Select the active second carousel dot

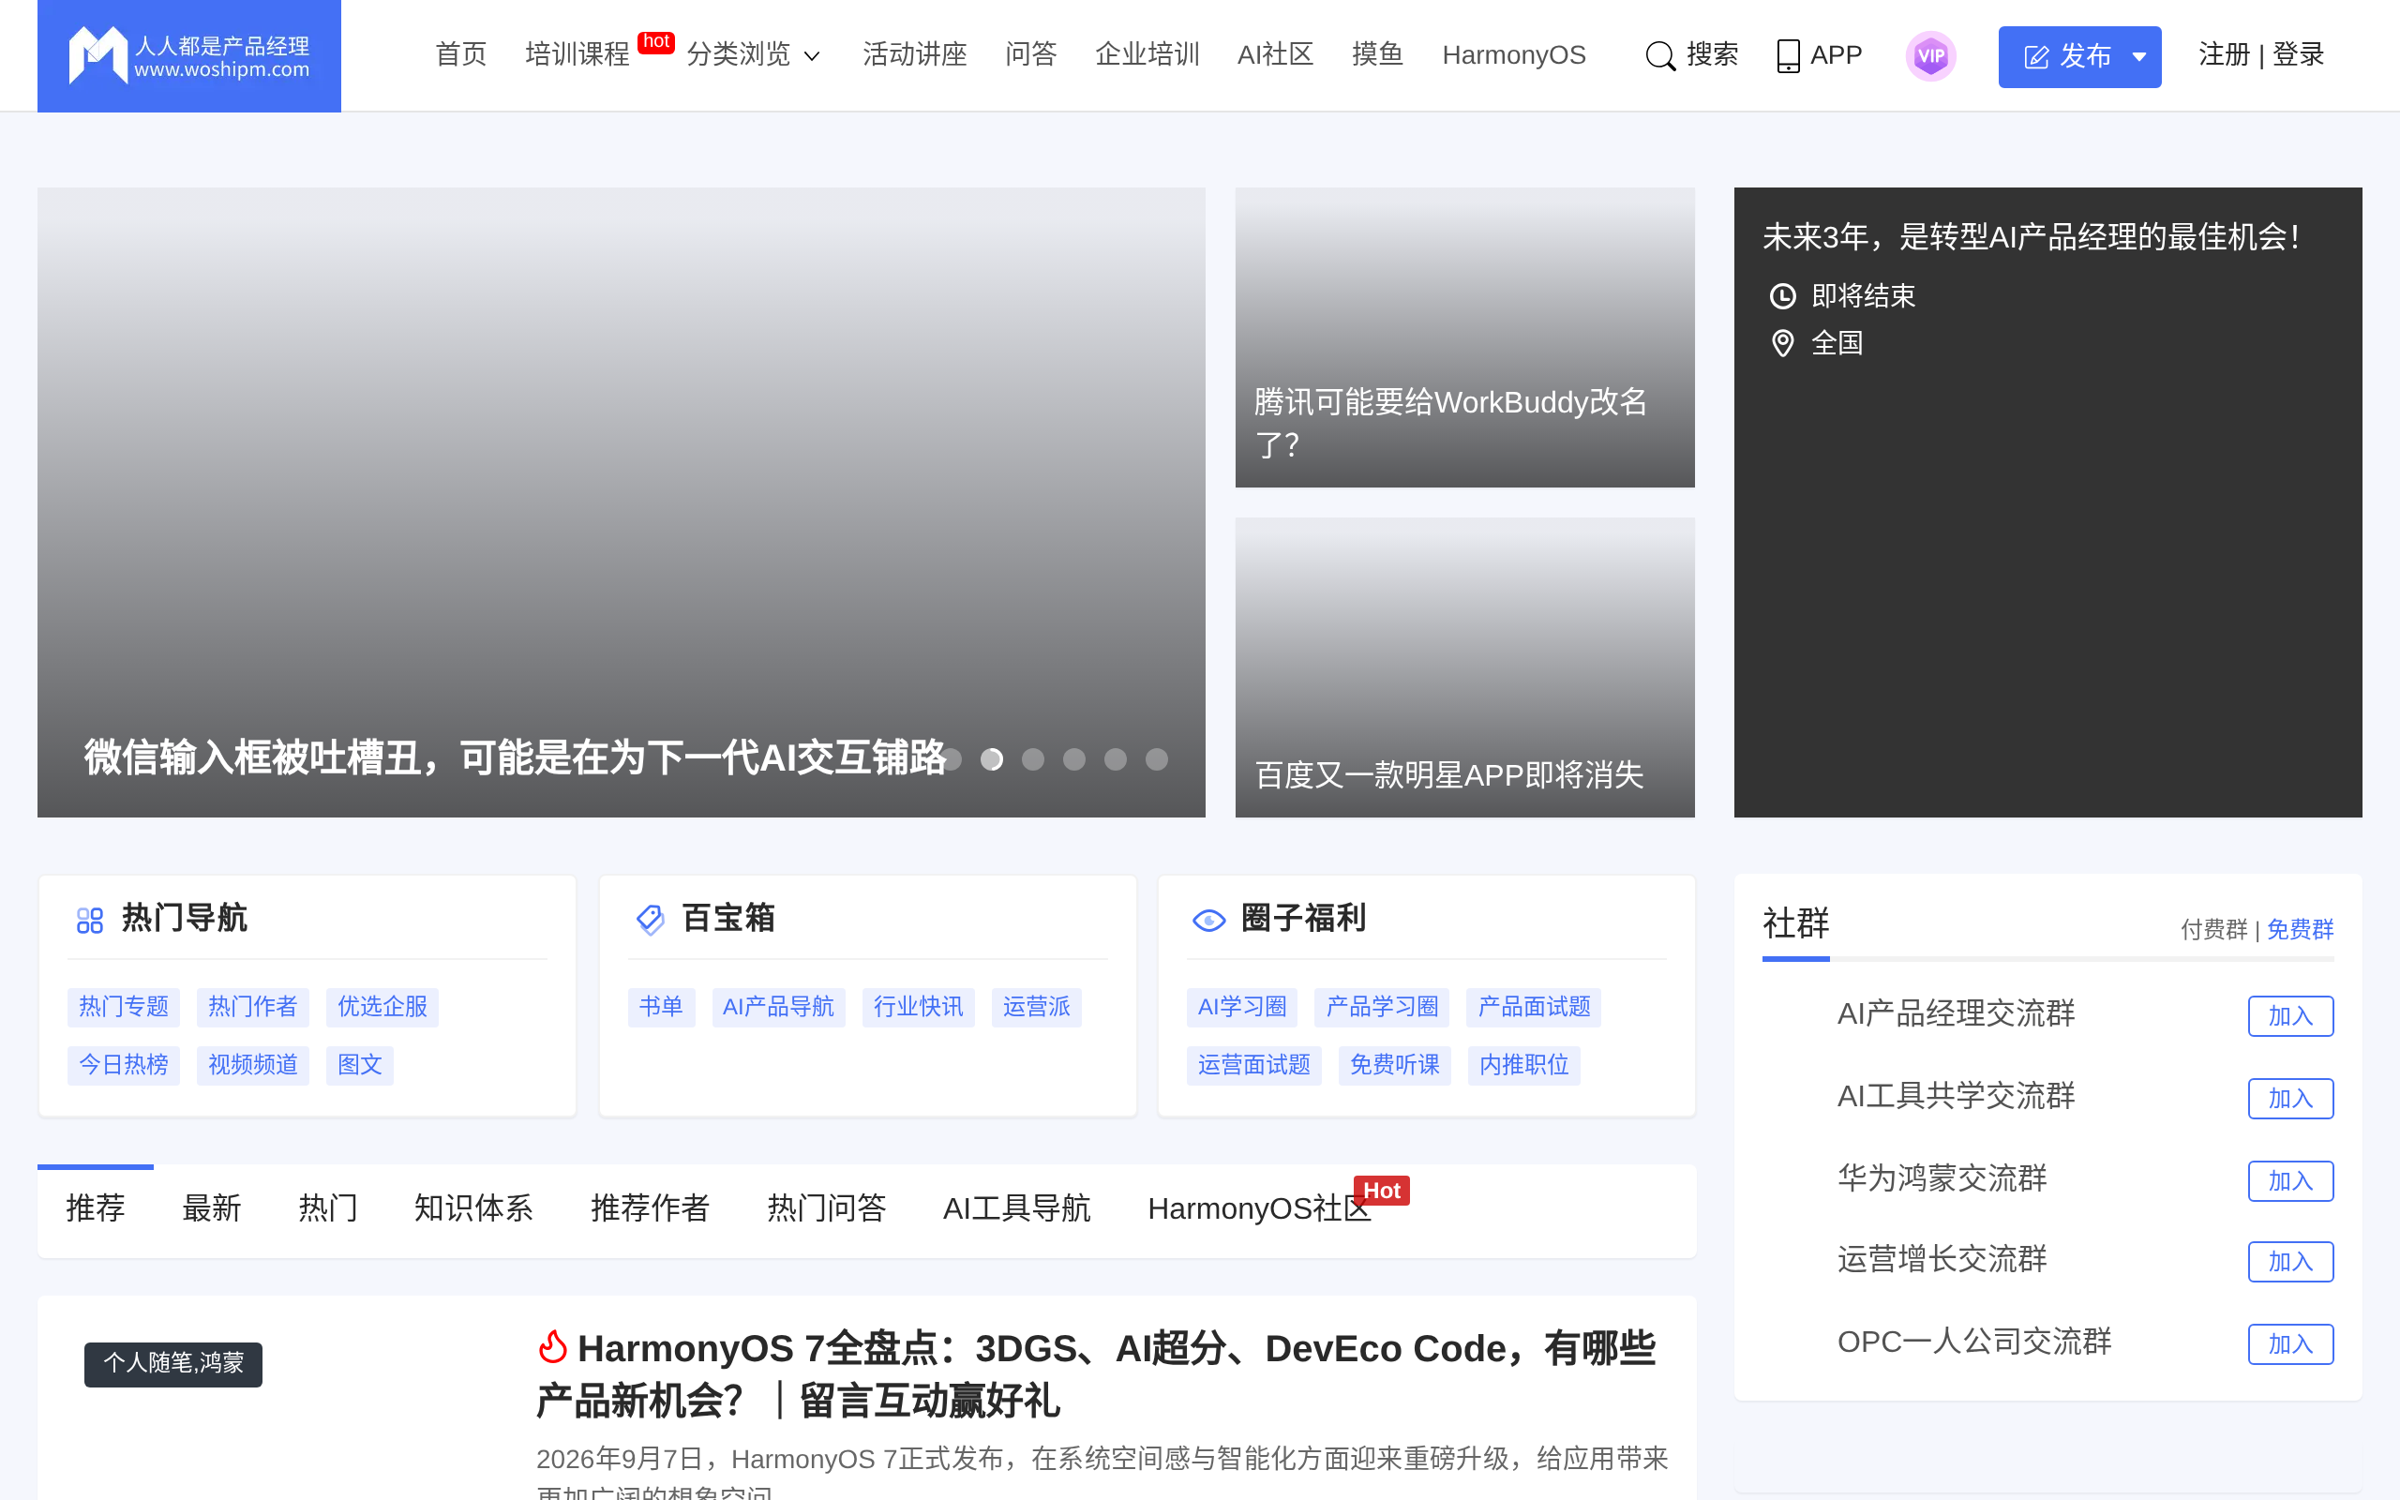tap(992, 759)
